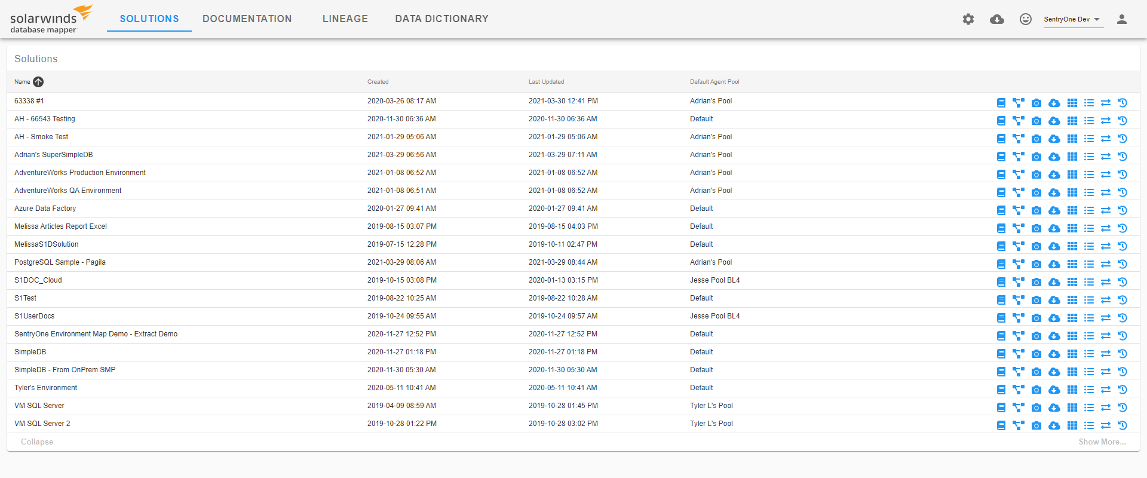Select PostgreSQL Sample - Pagila solution
Screen dimensions: 1147x478
pyautogui.click(x=60, y=262)
